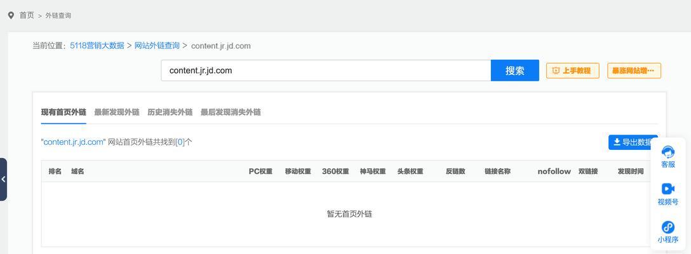Select the 现有首页外链 tab
Screen dimensions: 691x254
[x=64, y=112]
